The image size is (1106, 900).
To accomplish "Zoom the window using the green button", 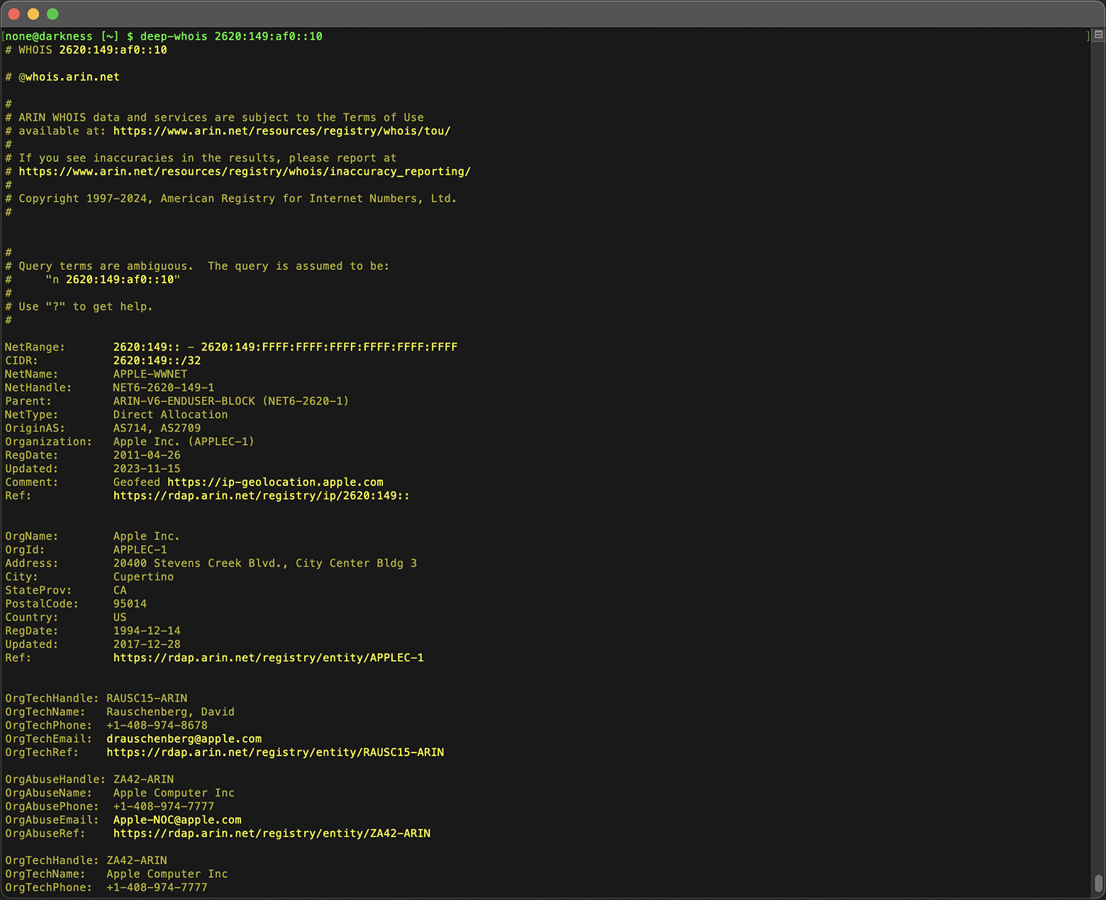I will (51, 13).
